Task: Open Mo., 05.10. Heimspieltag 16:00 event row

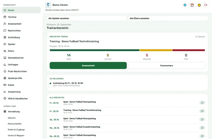Action: [x=127, y=136]
